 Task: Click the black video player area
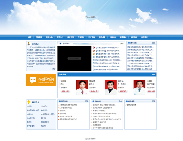[x=74, y=58]
